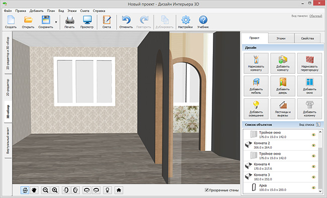This screenshot has width=327, height=198.
Task: Toggle visibility of Комната 3
Action: point(313,177)
